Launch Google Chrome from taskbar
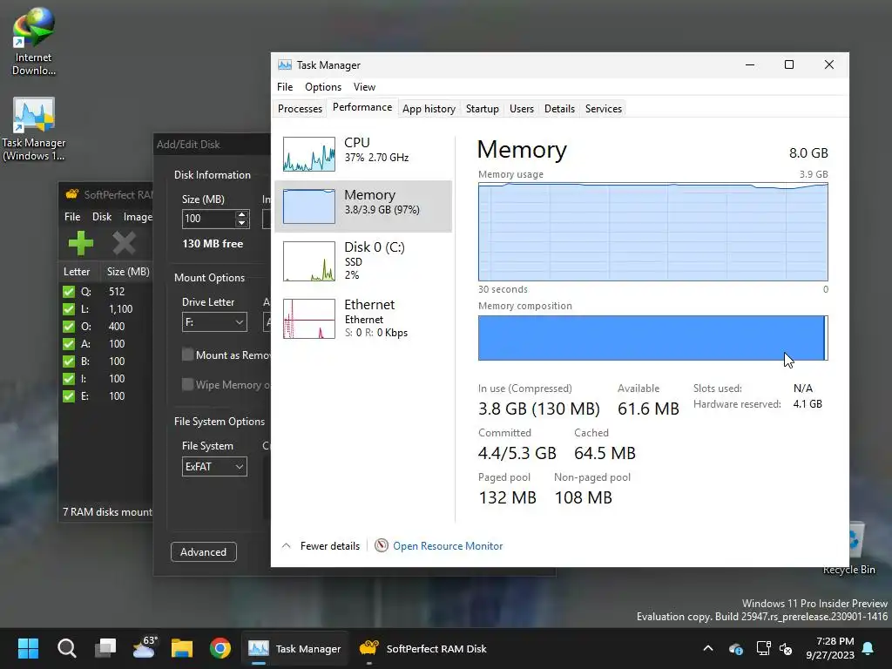Screen dimensions: 892x669 pyautogui.click(x=220, y=648)
